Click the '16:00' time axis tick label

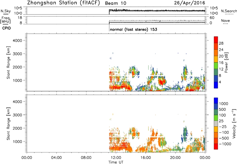tap(145, 158)
